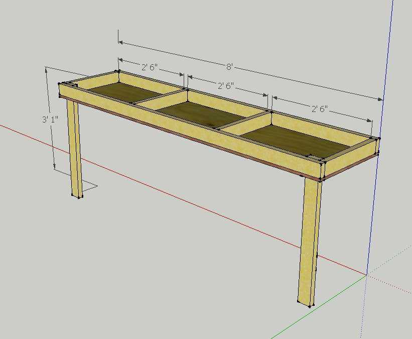Viewport: 412px width, 339px height.
Task: Select the cross divider between middle and right bays
Action: [x=245, y=122]
